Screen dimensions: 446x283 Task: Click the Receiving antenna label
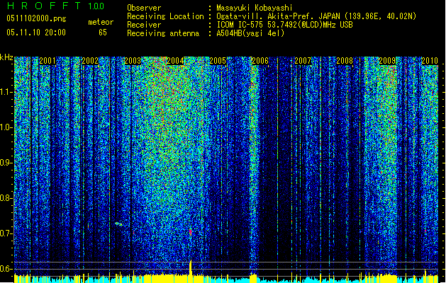click(x=163, y=33)
